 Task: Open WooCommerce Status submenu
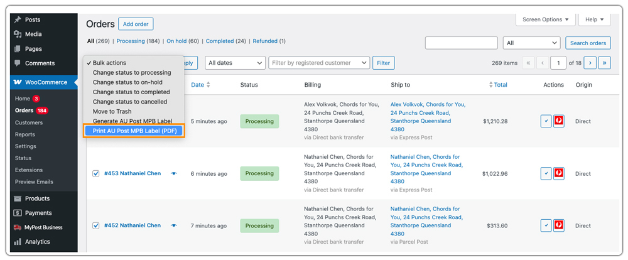[23, 158]
